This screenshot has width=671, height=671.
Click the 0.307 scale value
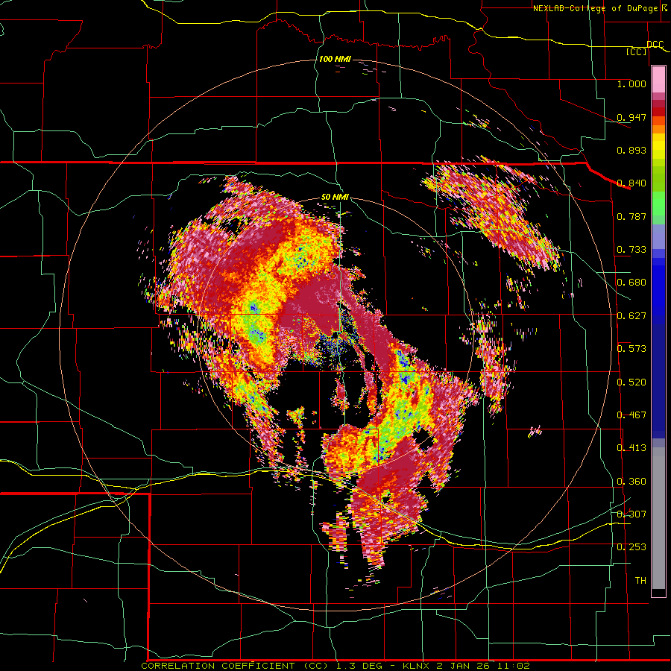(x=631, y=514)
